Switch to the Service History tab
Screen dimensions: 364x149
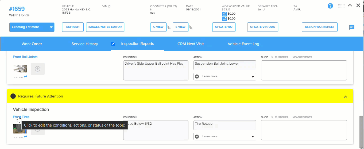click(x=85, y=44)
